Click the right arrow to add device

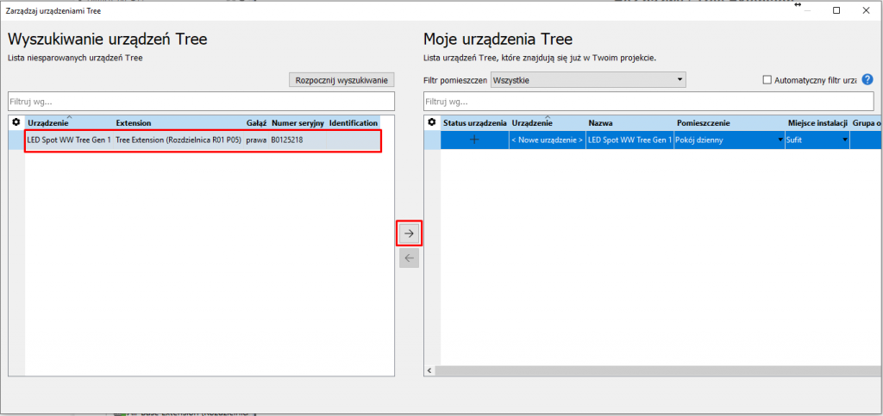point(409,233)
